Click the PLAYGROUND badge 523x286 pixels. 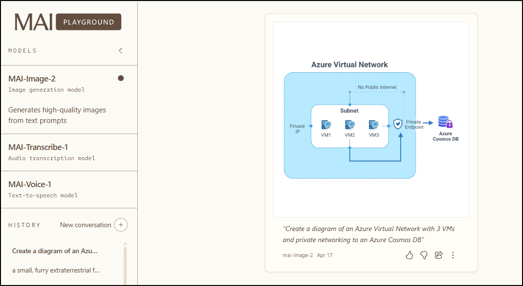tap(88, 22)
